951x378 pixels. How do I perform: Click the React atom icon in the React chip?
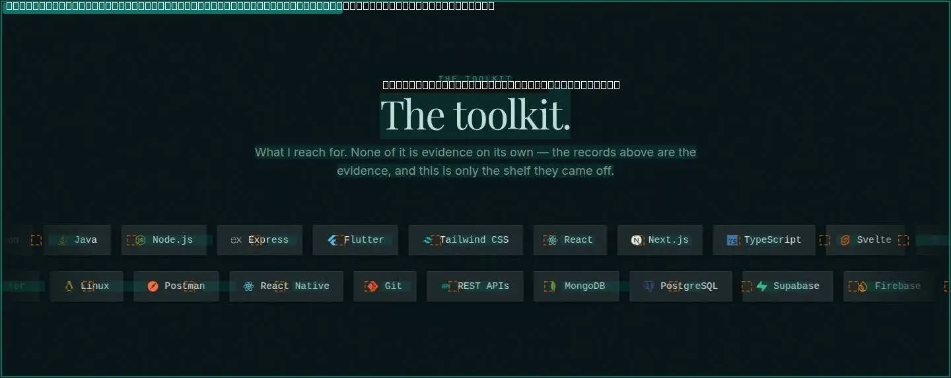[x=552, y=240]
